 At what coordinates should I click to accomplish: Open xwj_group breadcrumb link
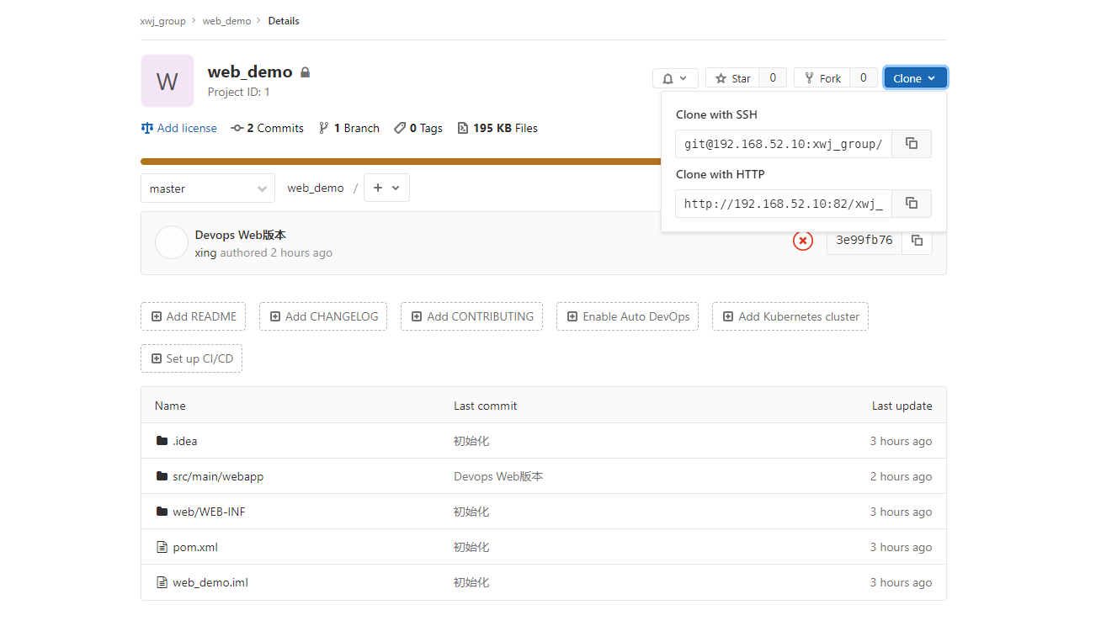[162, 21]
